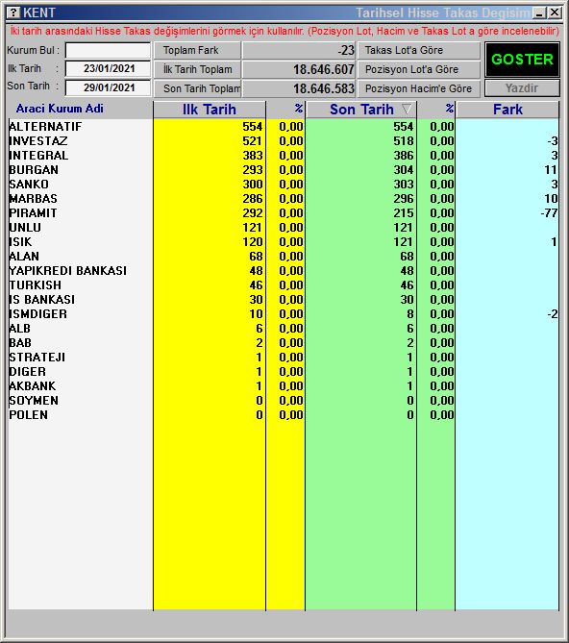Click the Son Tarih date field
Screen dimensions: 569x643
click(109, 87)
